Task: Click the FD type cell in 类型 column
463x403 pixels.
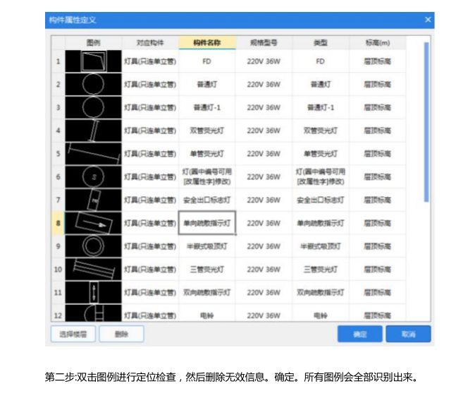Action: pos(321,61)
